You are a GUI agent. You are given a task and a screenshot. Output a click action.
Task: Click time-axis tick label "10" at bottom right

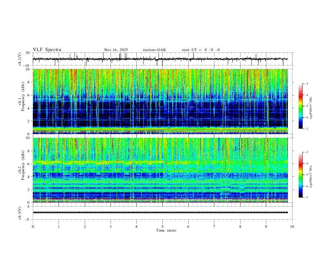[x=292, y=227]
